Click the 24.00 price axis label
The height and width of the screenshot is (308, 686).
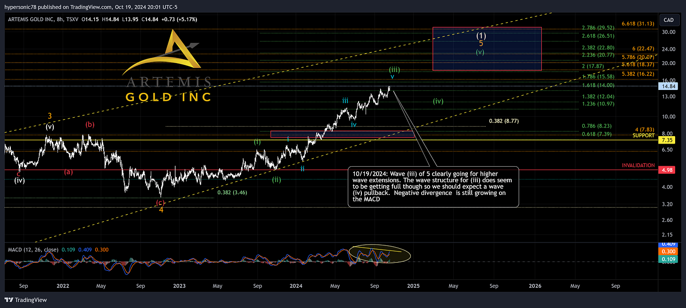669,49
